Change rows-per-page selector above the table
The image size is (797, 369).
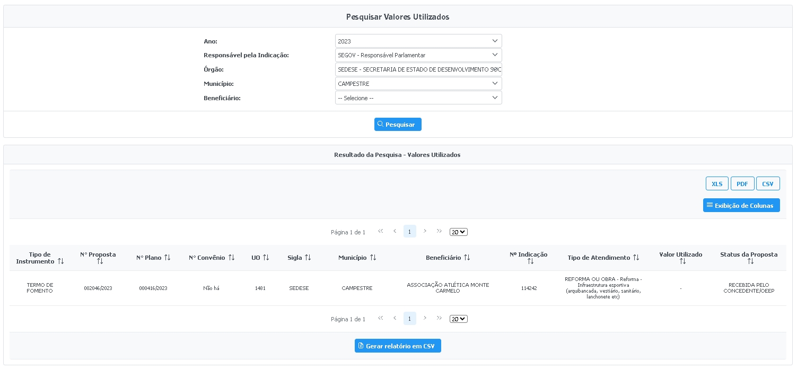coord(458,232)
